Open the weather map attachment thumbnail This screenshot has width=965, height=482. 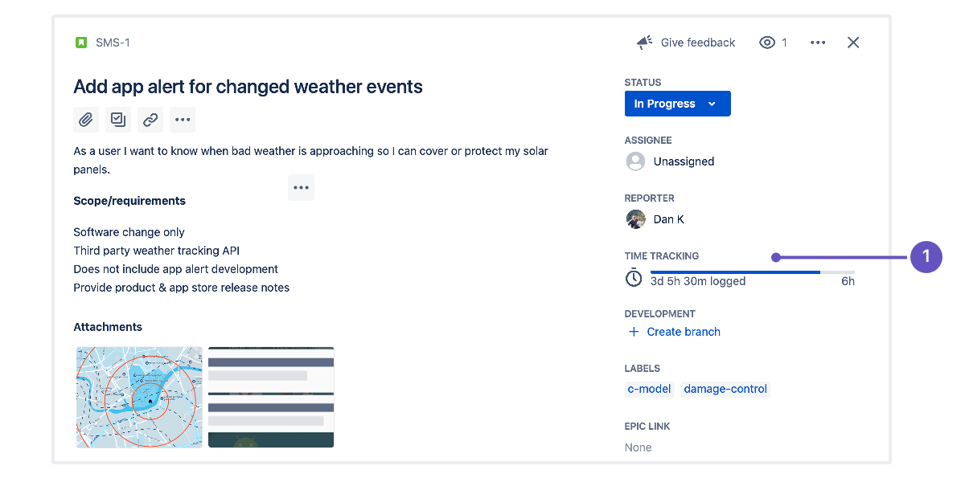point(140,397)
